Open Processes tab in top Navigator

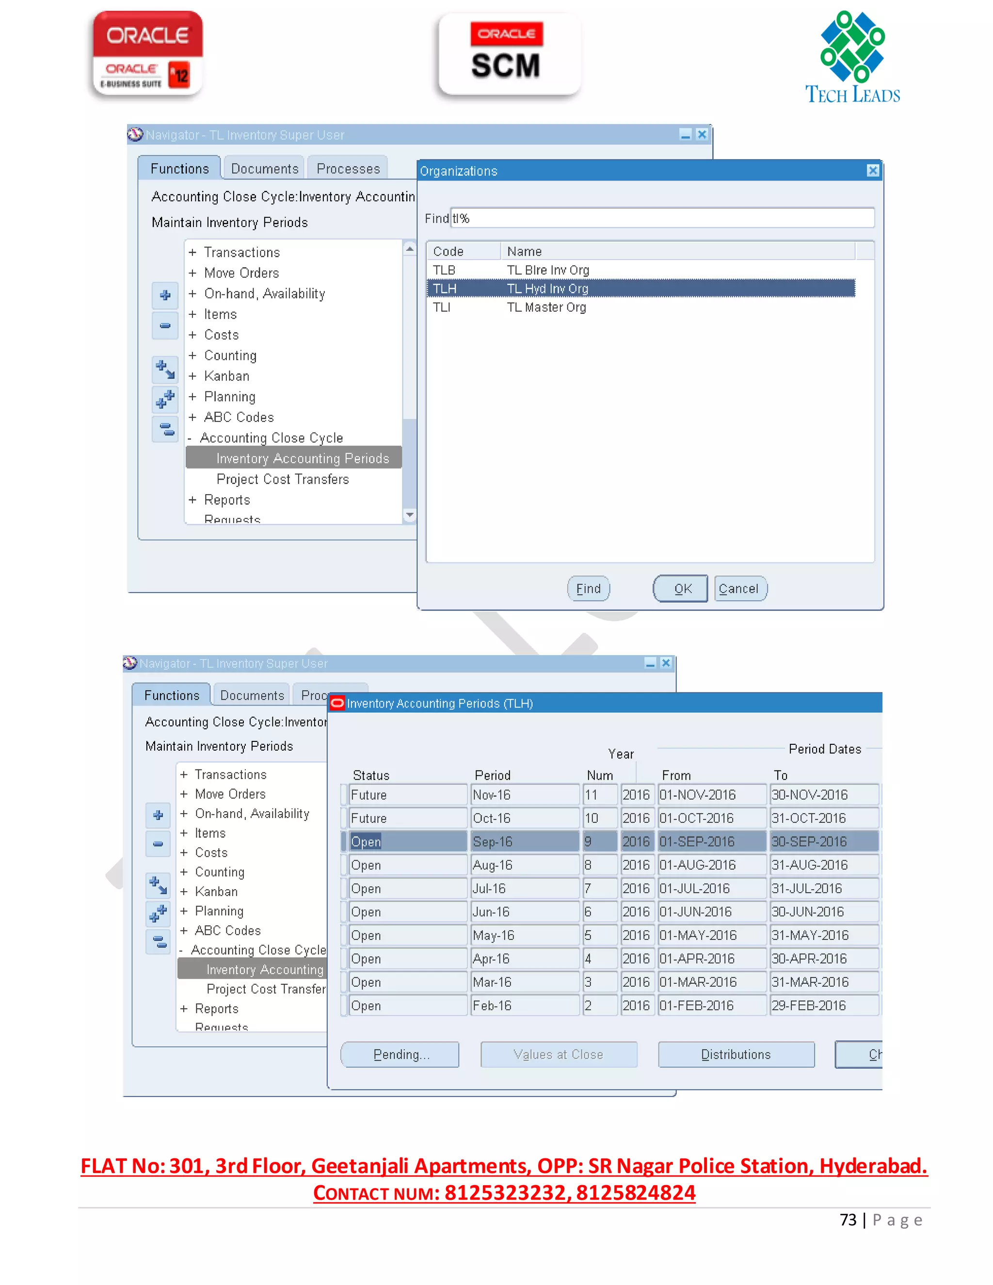pos(348,169)
